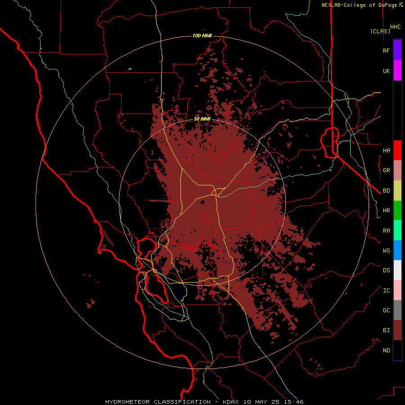405x405 pixels.
Task: Click the GR pink legend swatch
Action: [x=397, y=171]
